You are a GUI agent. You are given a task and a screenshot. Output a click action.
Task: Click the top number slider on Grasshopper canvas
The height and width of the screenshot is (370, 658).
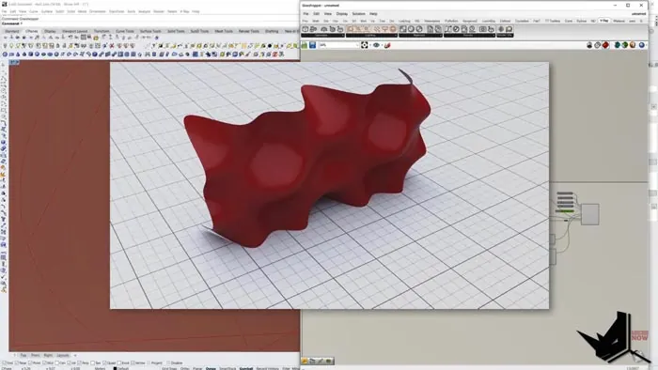(x=565, y=193)
